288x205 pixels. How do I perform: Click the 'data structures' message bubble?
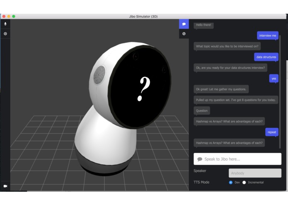[266, 57]
